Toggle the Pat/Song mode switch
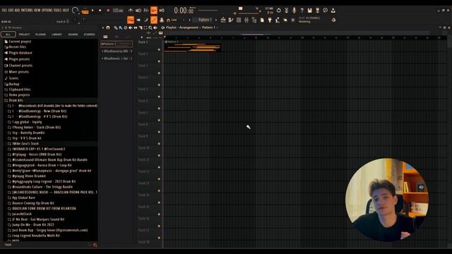This screenshot has height=254, width=452. [85, 11]
